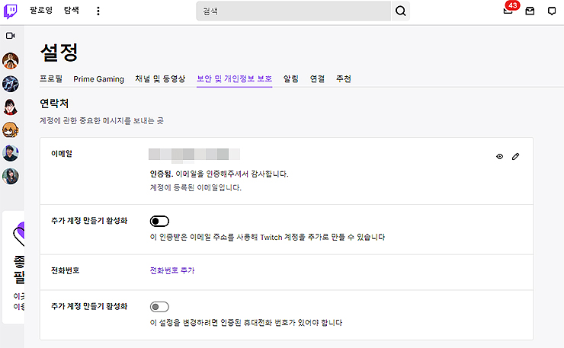
Task: Open fifth channel avatar of man in blue
Action: (x=11, y=153)
